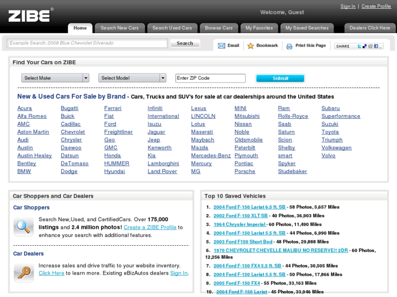Share via the Digg icon

370,46
